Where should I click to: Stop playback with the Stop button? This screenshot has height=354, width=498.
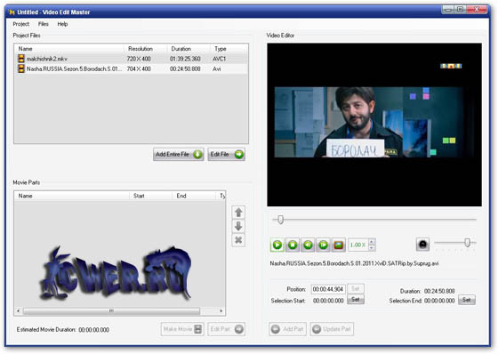tap(293, 245)
